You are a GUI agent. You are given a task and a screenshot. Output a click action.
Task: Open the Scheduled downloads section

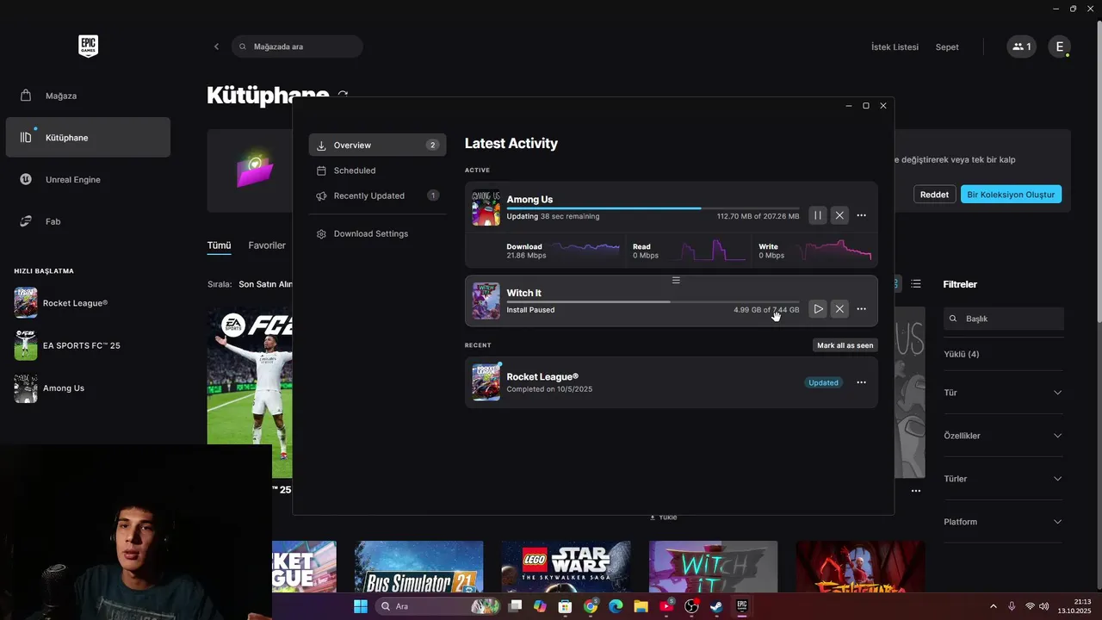(377, 170)
